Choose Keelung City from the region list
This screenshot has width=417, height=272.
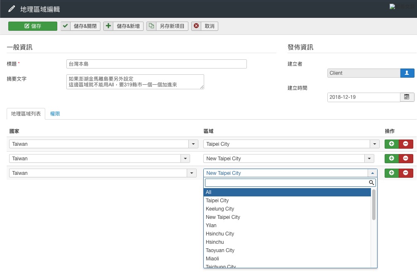point(220,209)
